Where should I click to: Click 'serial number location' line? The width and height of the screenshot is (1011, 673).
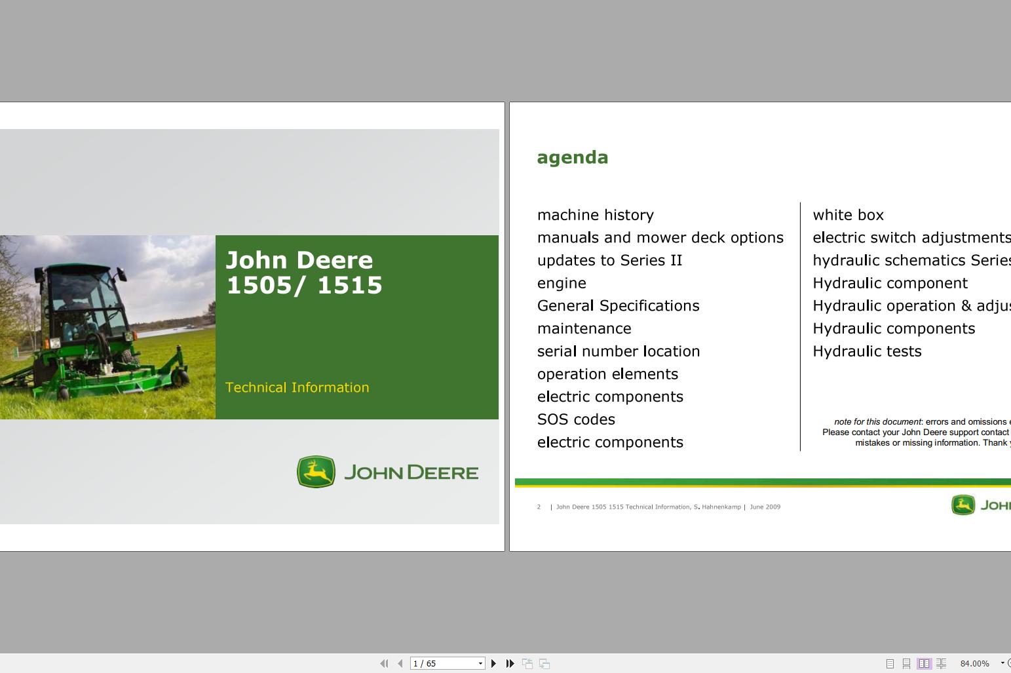coord(619,351)
